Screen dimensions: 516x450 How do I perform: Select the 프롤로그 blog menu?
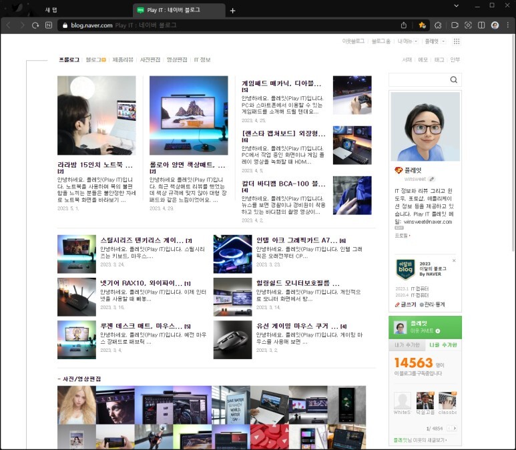[69, 59]
